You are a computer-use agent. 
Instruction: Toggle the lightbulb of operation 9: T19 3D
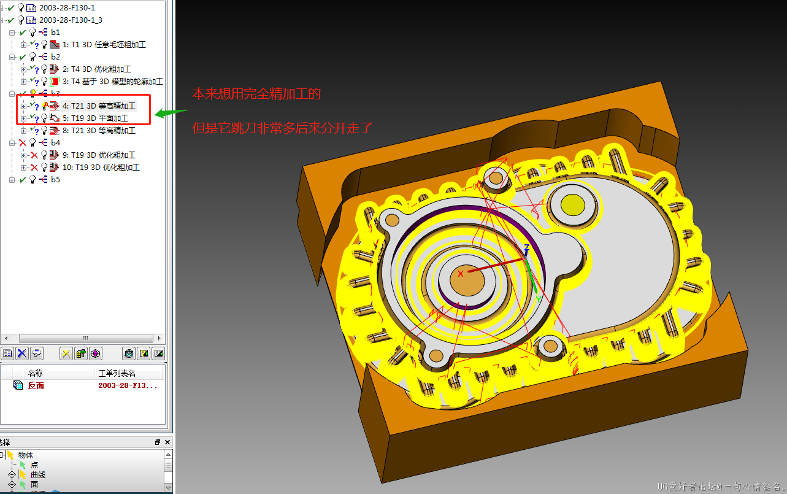[x=44, y=155]
